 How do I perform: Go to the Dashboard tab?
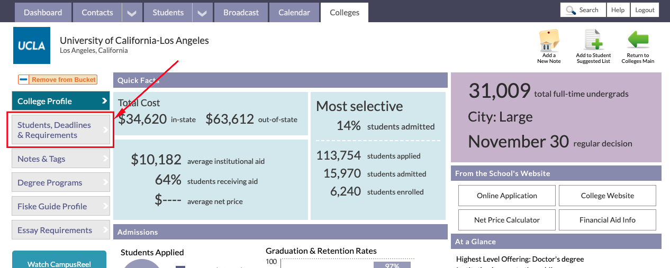click(x=43, y=12)
